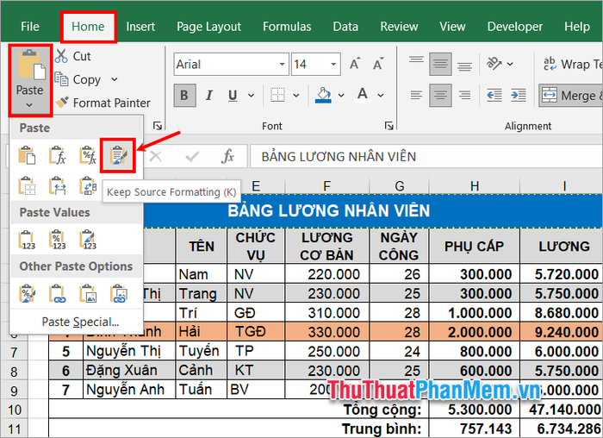Choose the Transpose paste icon
The width and height of the screenshot is (603, 438).
click(88, 185)
